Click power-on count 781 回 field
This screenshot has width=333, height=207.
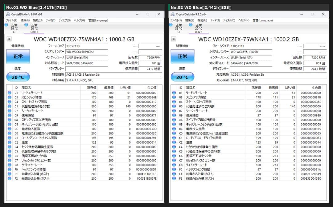[150, 63]
